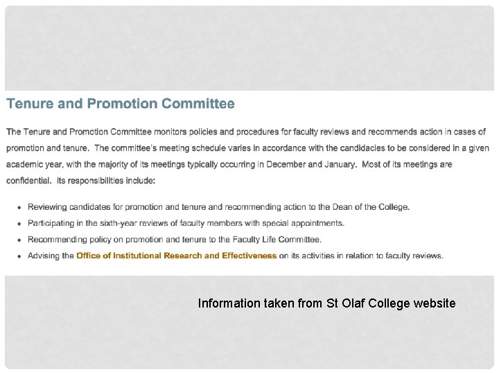Click the bullet about sixth-year reviews
This screenshot has height=374, width=499.
pyautogui.click(x=186, y=223)
